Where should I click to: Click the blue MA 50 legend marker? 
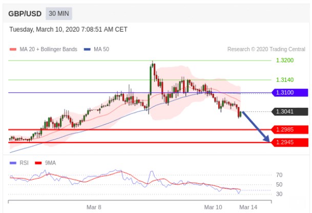click(87, 50)
